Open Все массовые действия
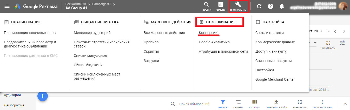The width and height of the screenshot is (350, 110). tap(164, 33)
